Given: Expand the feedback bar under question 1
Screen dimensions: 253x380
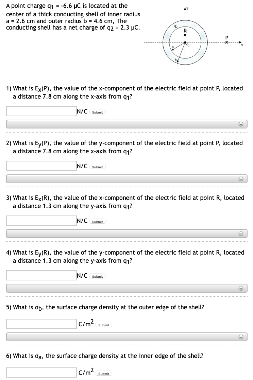Looking at the screenshot, I should 241,124.
